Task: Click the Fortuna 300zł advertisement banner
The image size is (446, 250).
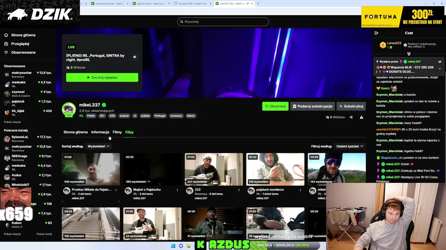Action: [403, 17]
